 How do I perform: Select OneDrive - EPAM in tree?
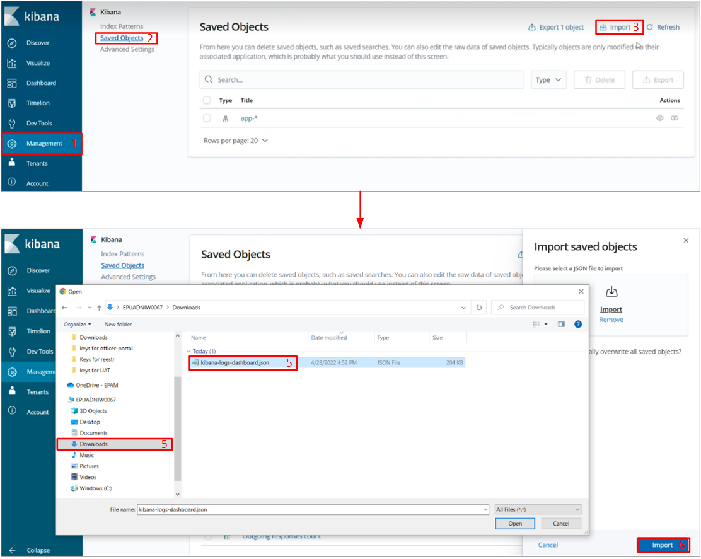(x=93, y=386)
